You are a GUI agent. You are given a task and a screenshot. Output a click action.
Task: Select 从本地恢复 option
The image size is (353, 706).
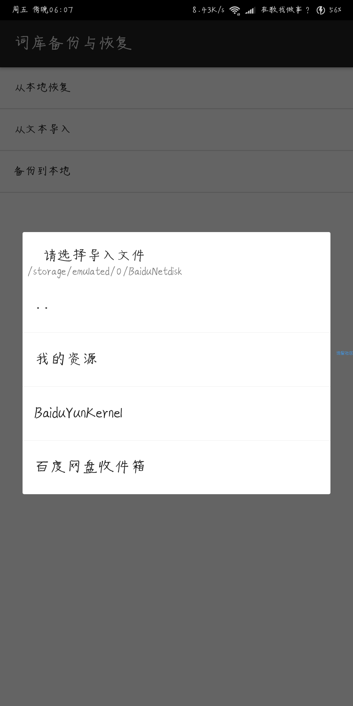tap(176, 88)
